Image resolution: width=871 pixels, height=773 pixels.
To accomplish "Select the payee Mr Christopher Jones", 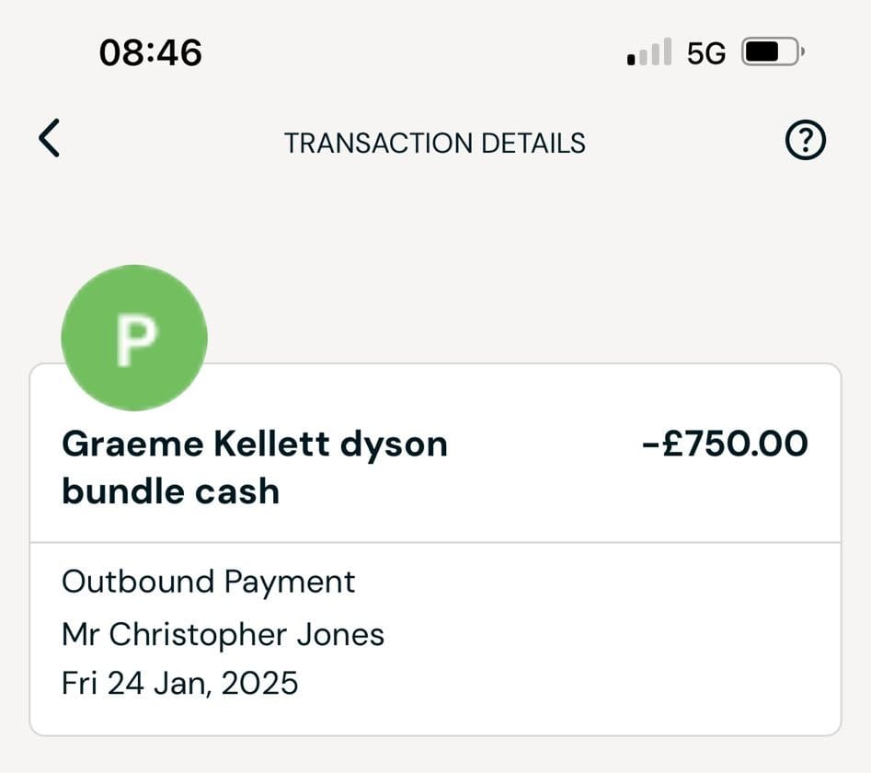I will click(223, 634).
